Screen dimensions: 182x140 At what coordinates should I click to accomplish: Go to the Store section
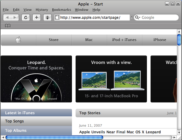tap(54, 40)
